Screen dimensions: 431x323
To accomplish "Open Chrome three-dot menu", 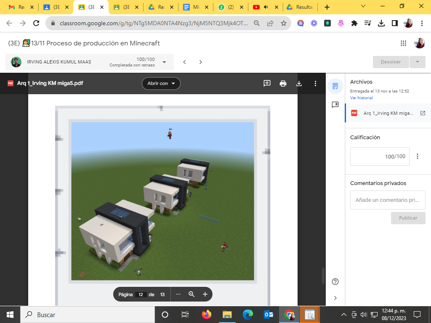I will pyautogui.click(x=422, y=24).
